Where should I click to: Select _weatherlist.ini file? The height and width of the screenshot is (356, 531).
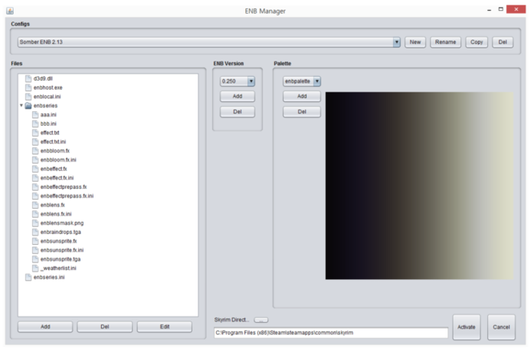pyautogui.click(x=58, y=269)
